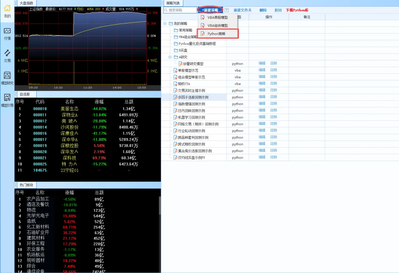This screenshot has height=273, width=399.
Task: Select the VBA单股模型 menu entry
Action: pyautogui.click(x=218, y=18)
